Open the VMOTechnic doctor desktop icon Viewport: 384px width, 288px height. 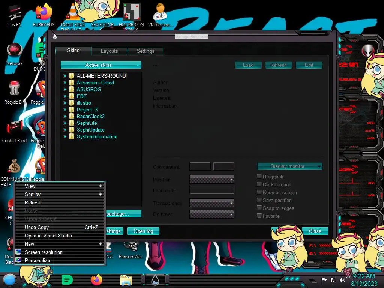click(160, 15)
